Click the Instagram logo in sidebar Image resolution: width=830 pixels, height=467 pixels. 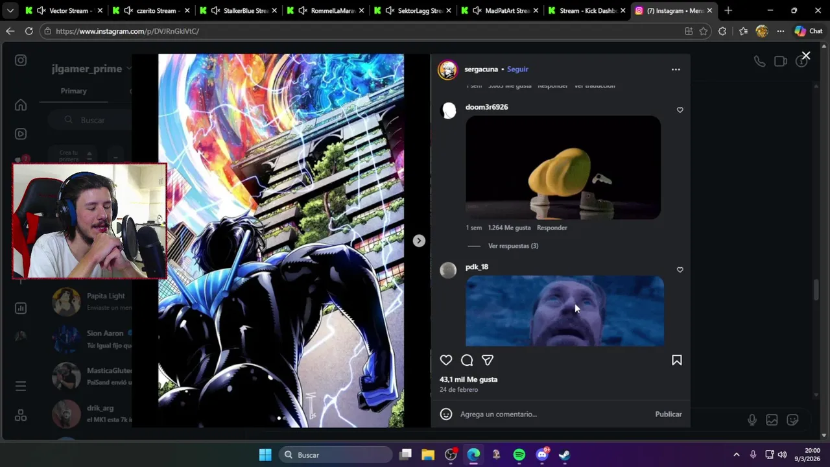tap(21, 60)
